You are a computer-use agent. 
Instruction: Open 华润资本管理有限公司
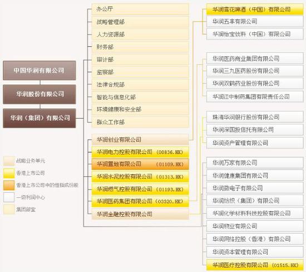(255, 252)
